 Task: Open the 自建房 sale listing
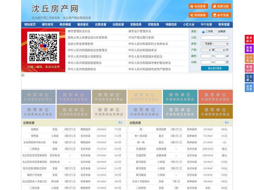(x=35, y=129)
